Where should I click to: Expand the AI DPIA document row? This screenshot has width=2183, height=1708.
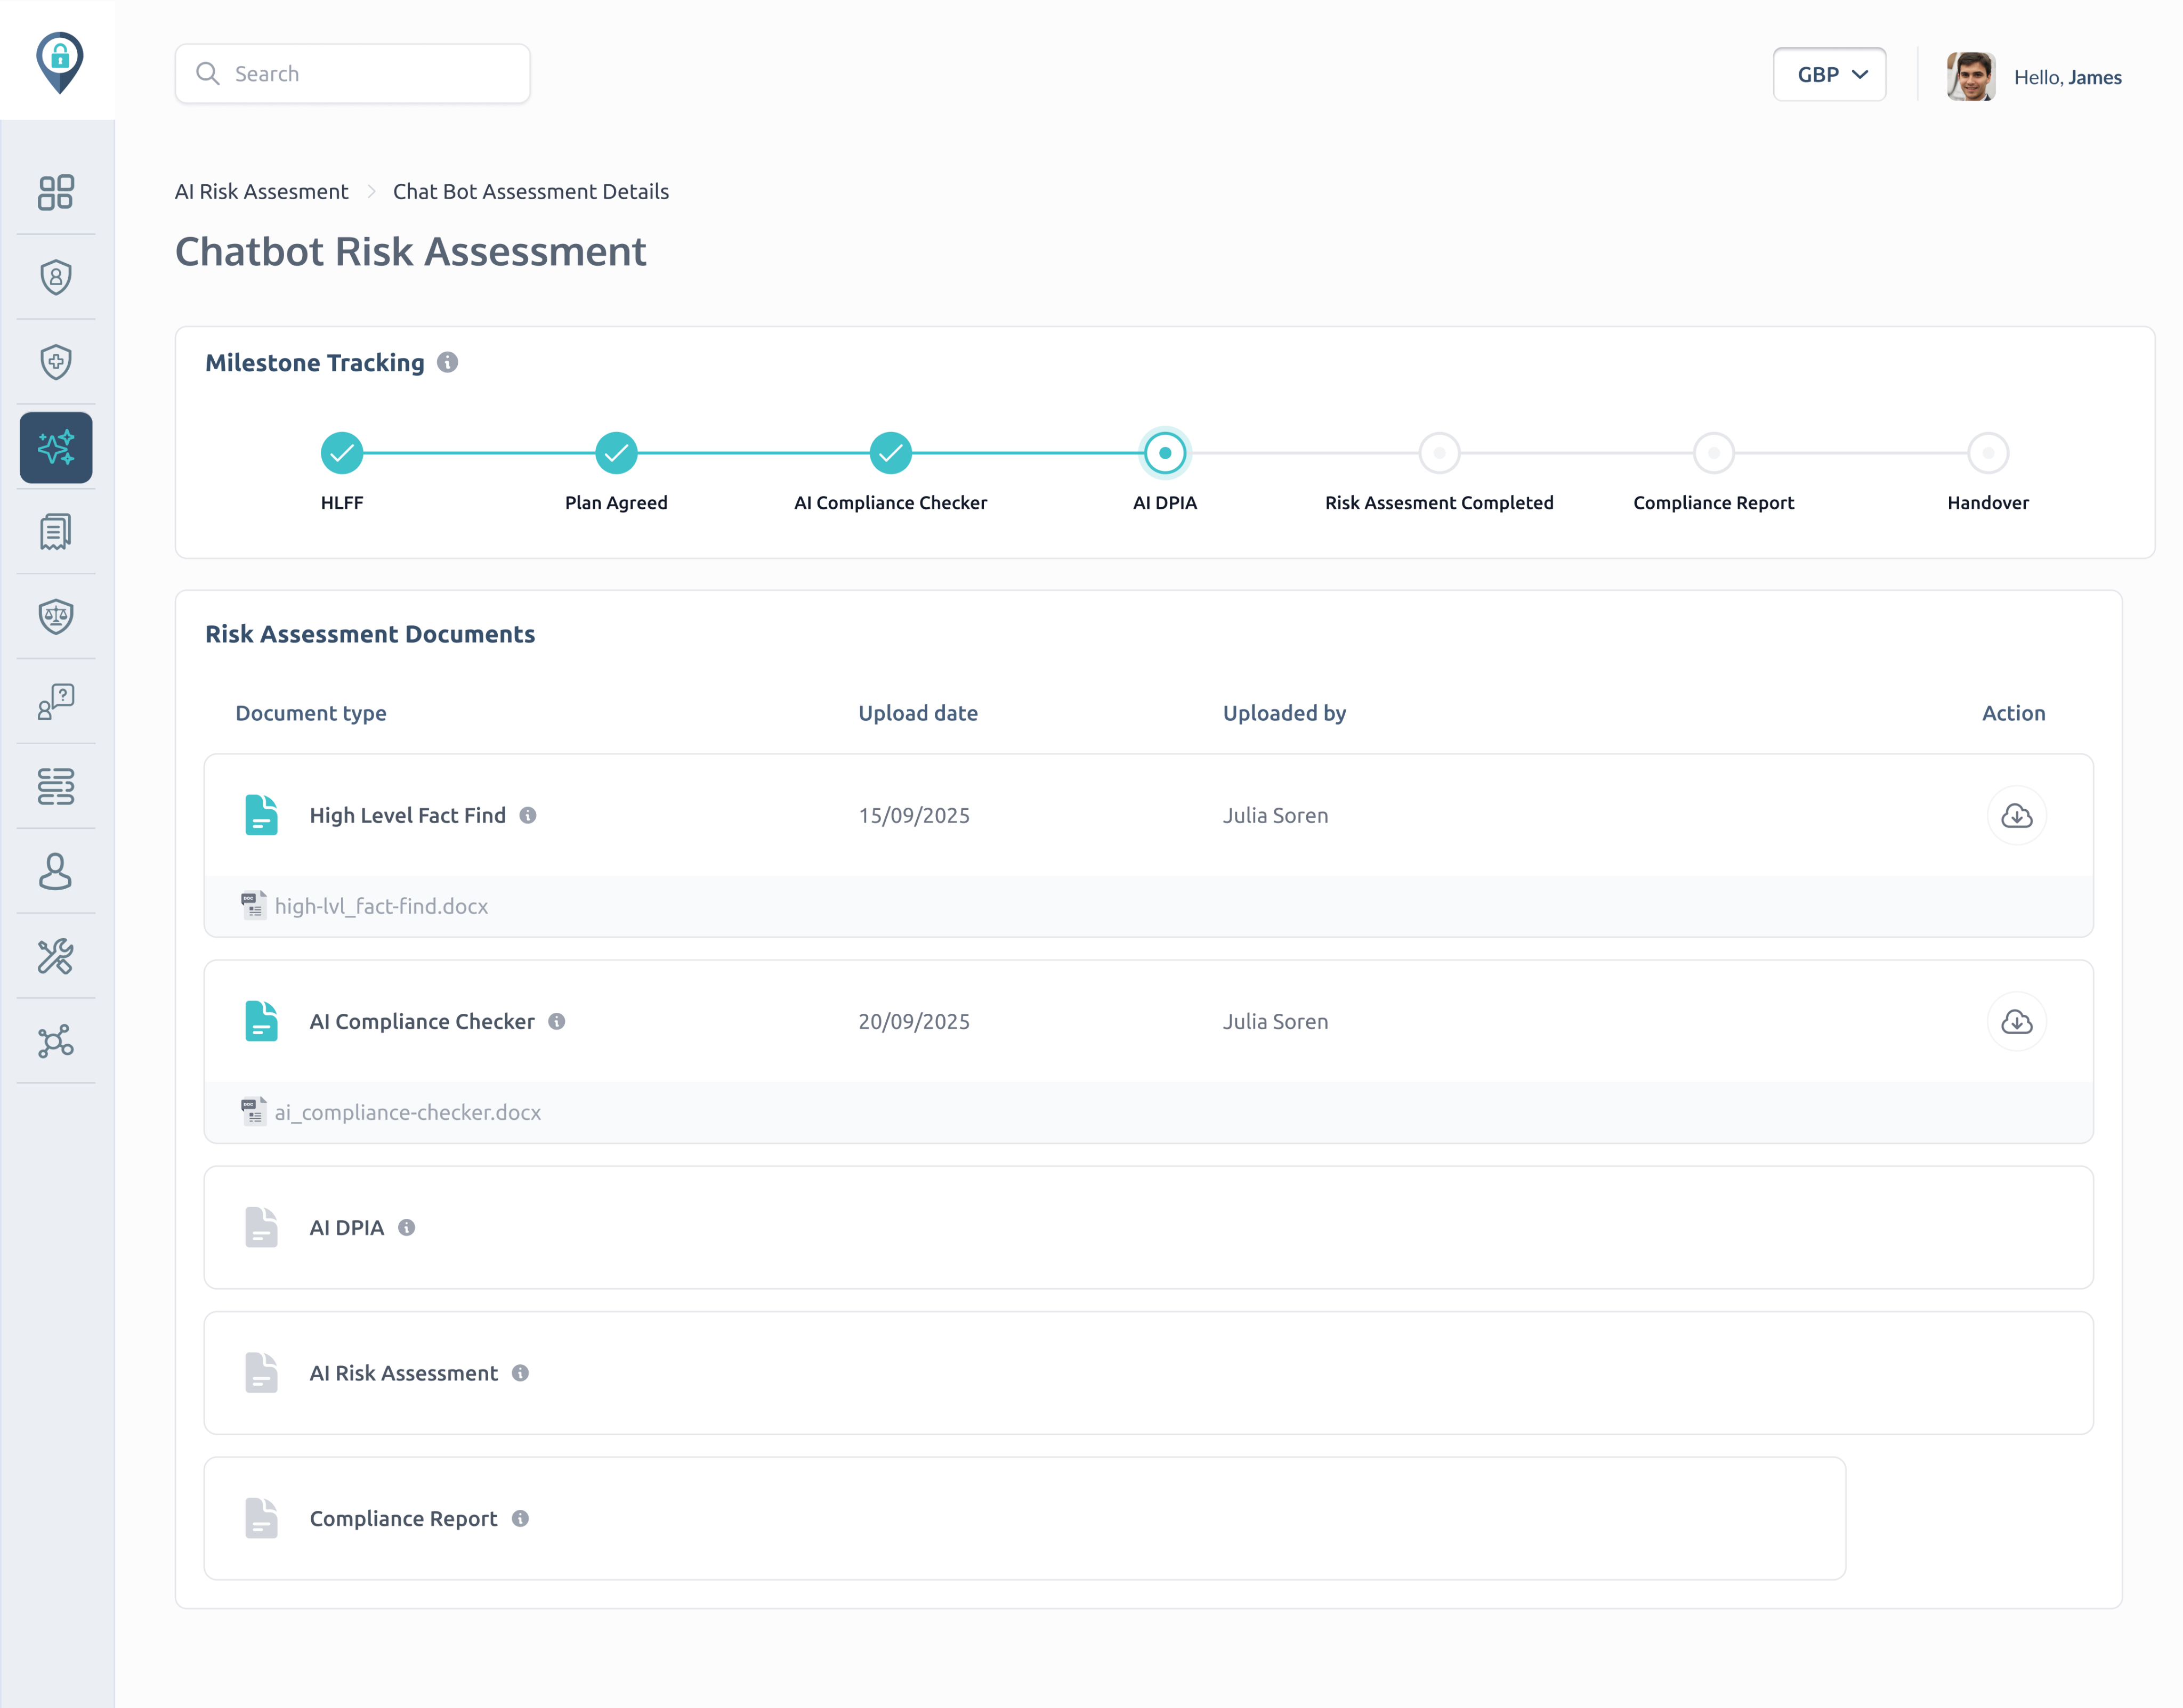click(346, 1228)
